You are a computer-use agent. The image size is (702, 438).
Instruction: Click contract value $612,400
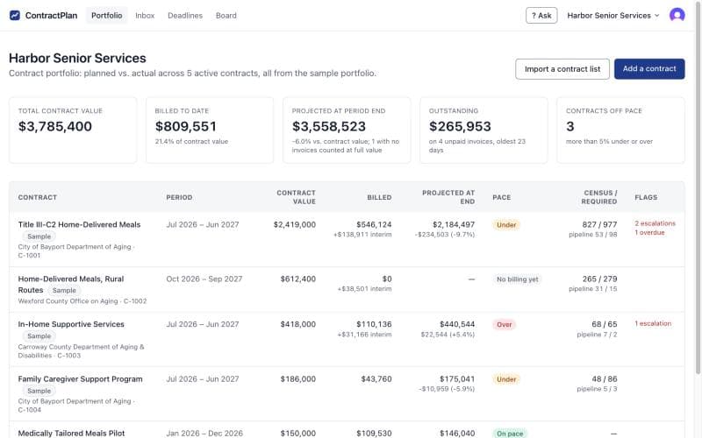297,279
